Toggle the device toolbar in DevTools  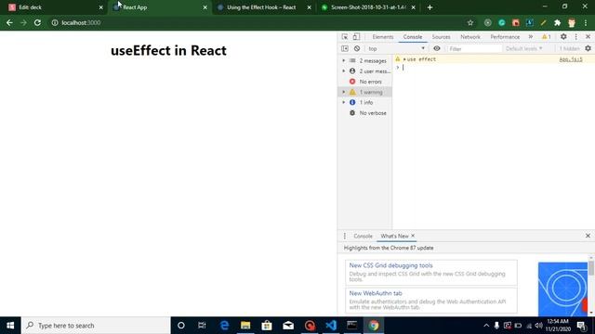(x=356, y=37)
